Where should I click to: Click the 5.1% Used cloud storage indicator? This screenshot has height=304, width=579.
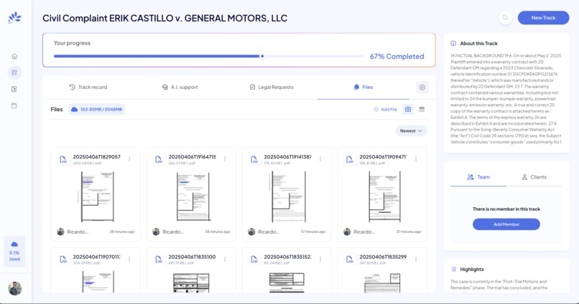point(14,252)
